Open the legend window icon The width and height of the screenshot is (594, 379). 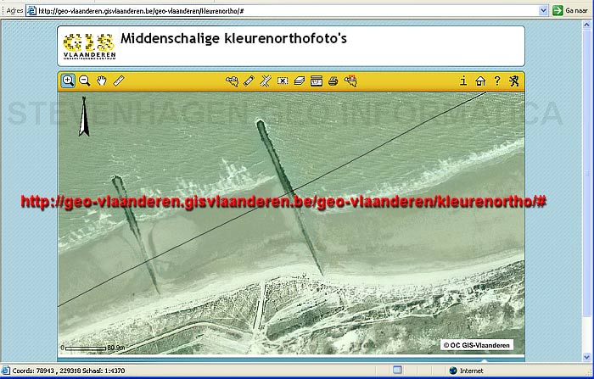pos(317,81)
